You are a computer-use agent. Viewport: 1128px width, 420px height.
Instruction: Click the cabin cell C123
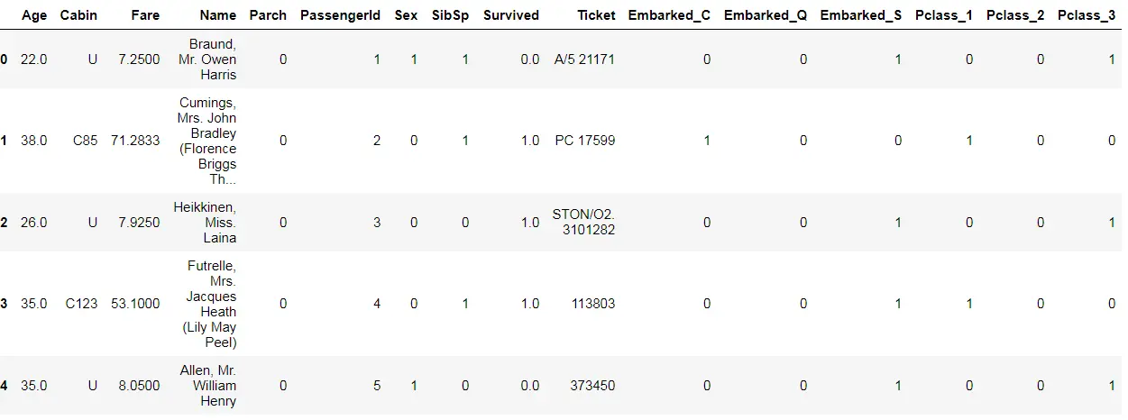[81, 304]
